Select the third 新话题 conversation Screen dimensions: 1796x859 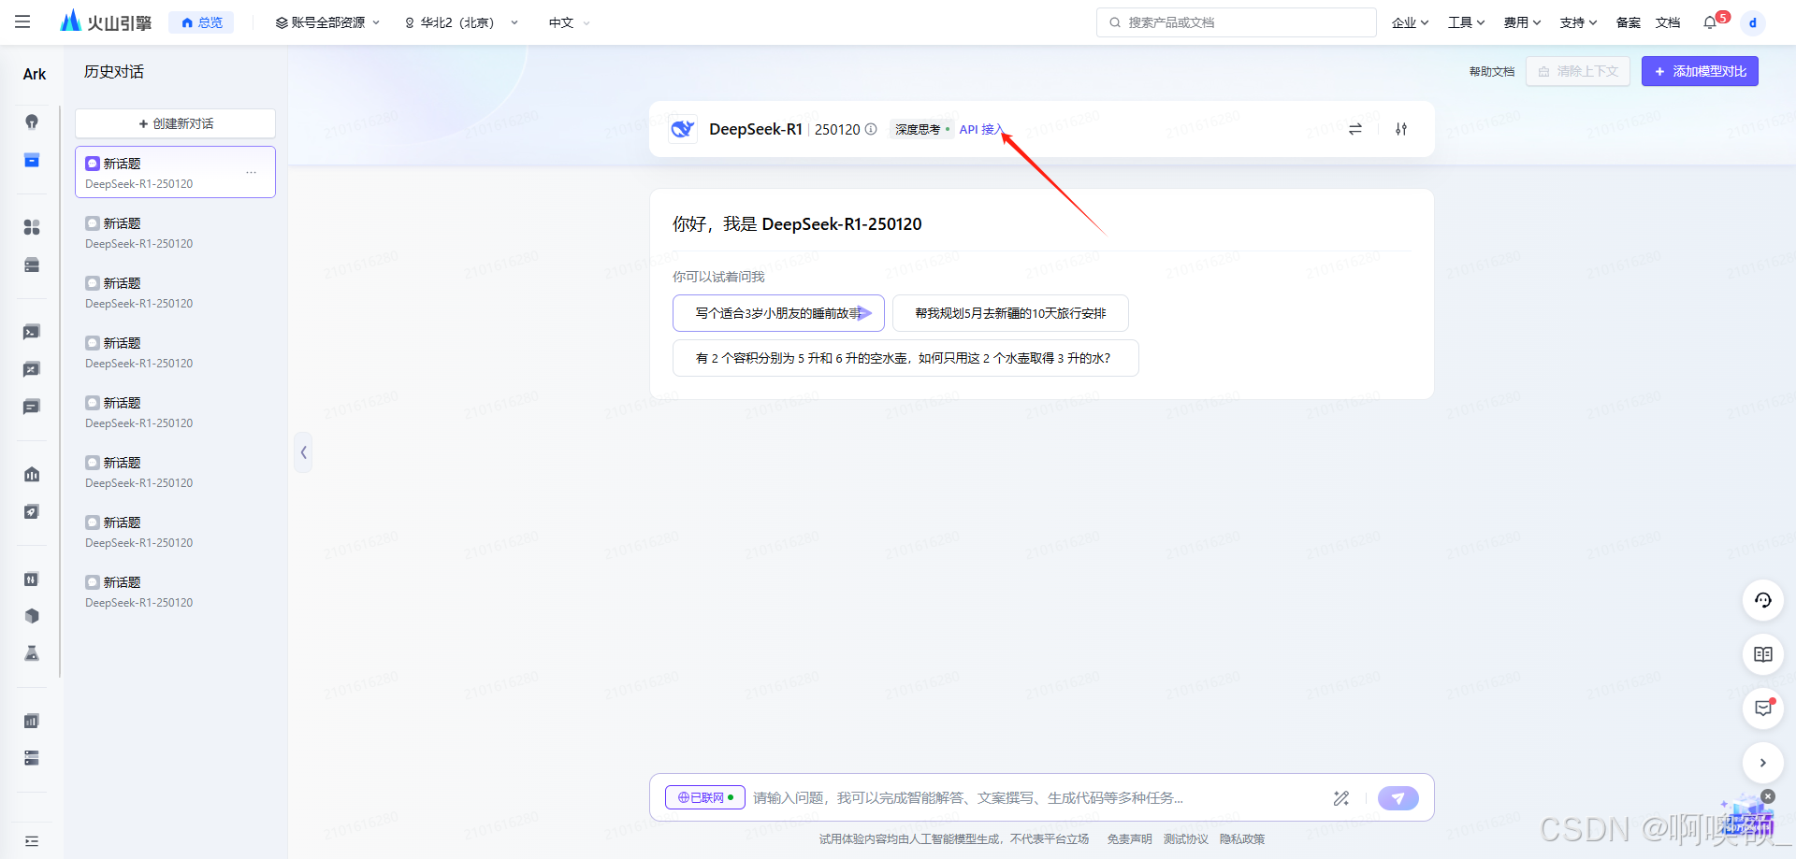[x=175, y=293]
